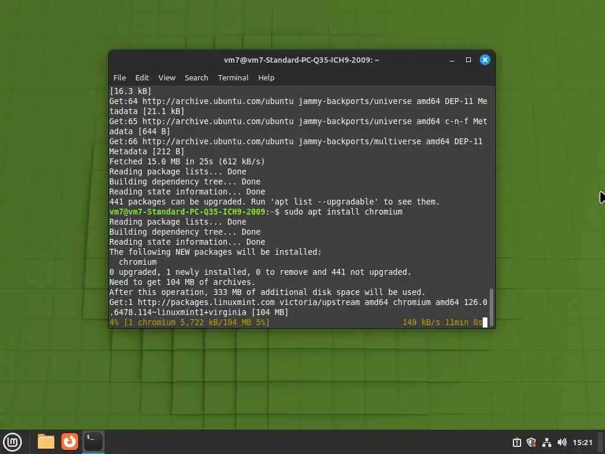
Task: Click the terminal cursor block at line end
Action: tap(485, 322)
